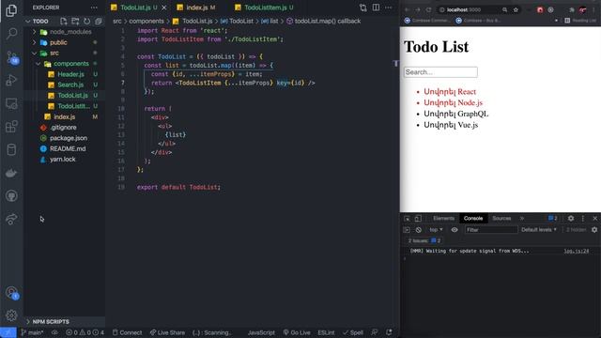Open README.md in the file tree
Viewport: 601px width, 338px height.
click(x=68, y=148)
